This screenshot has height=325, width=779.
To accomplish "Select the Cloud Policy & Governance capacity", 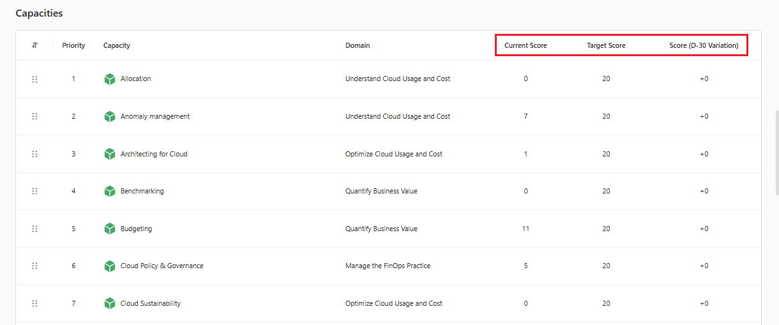I will [162, 266].
